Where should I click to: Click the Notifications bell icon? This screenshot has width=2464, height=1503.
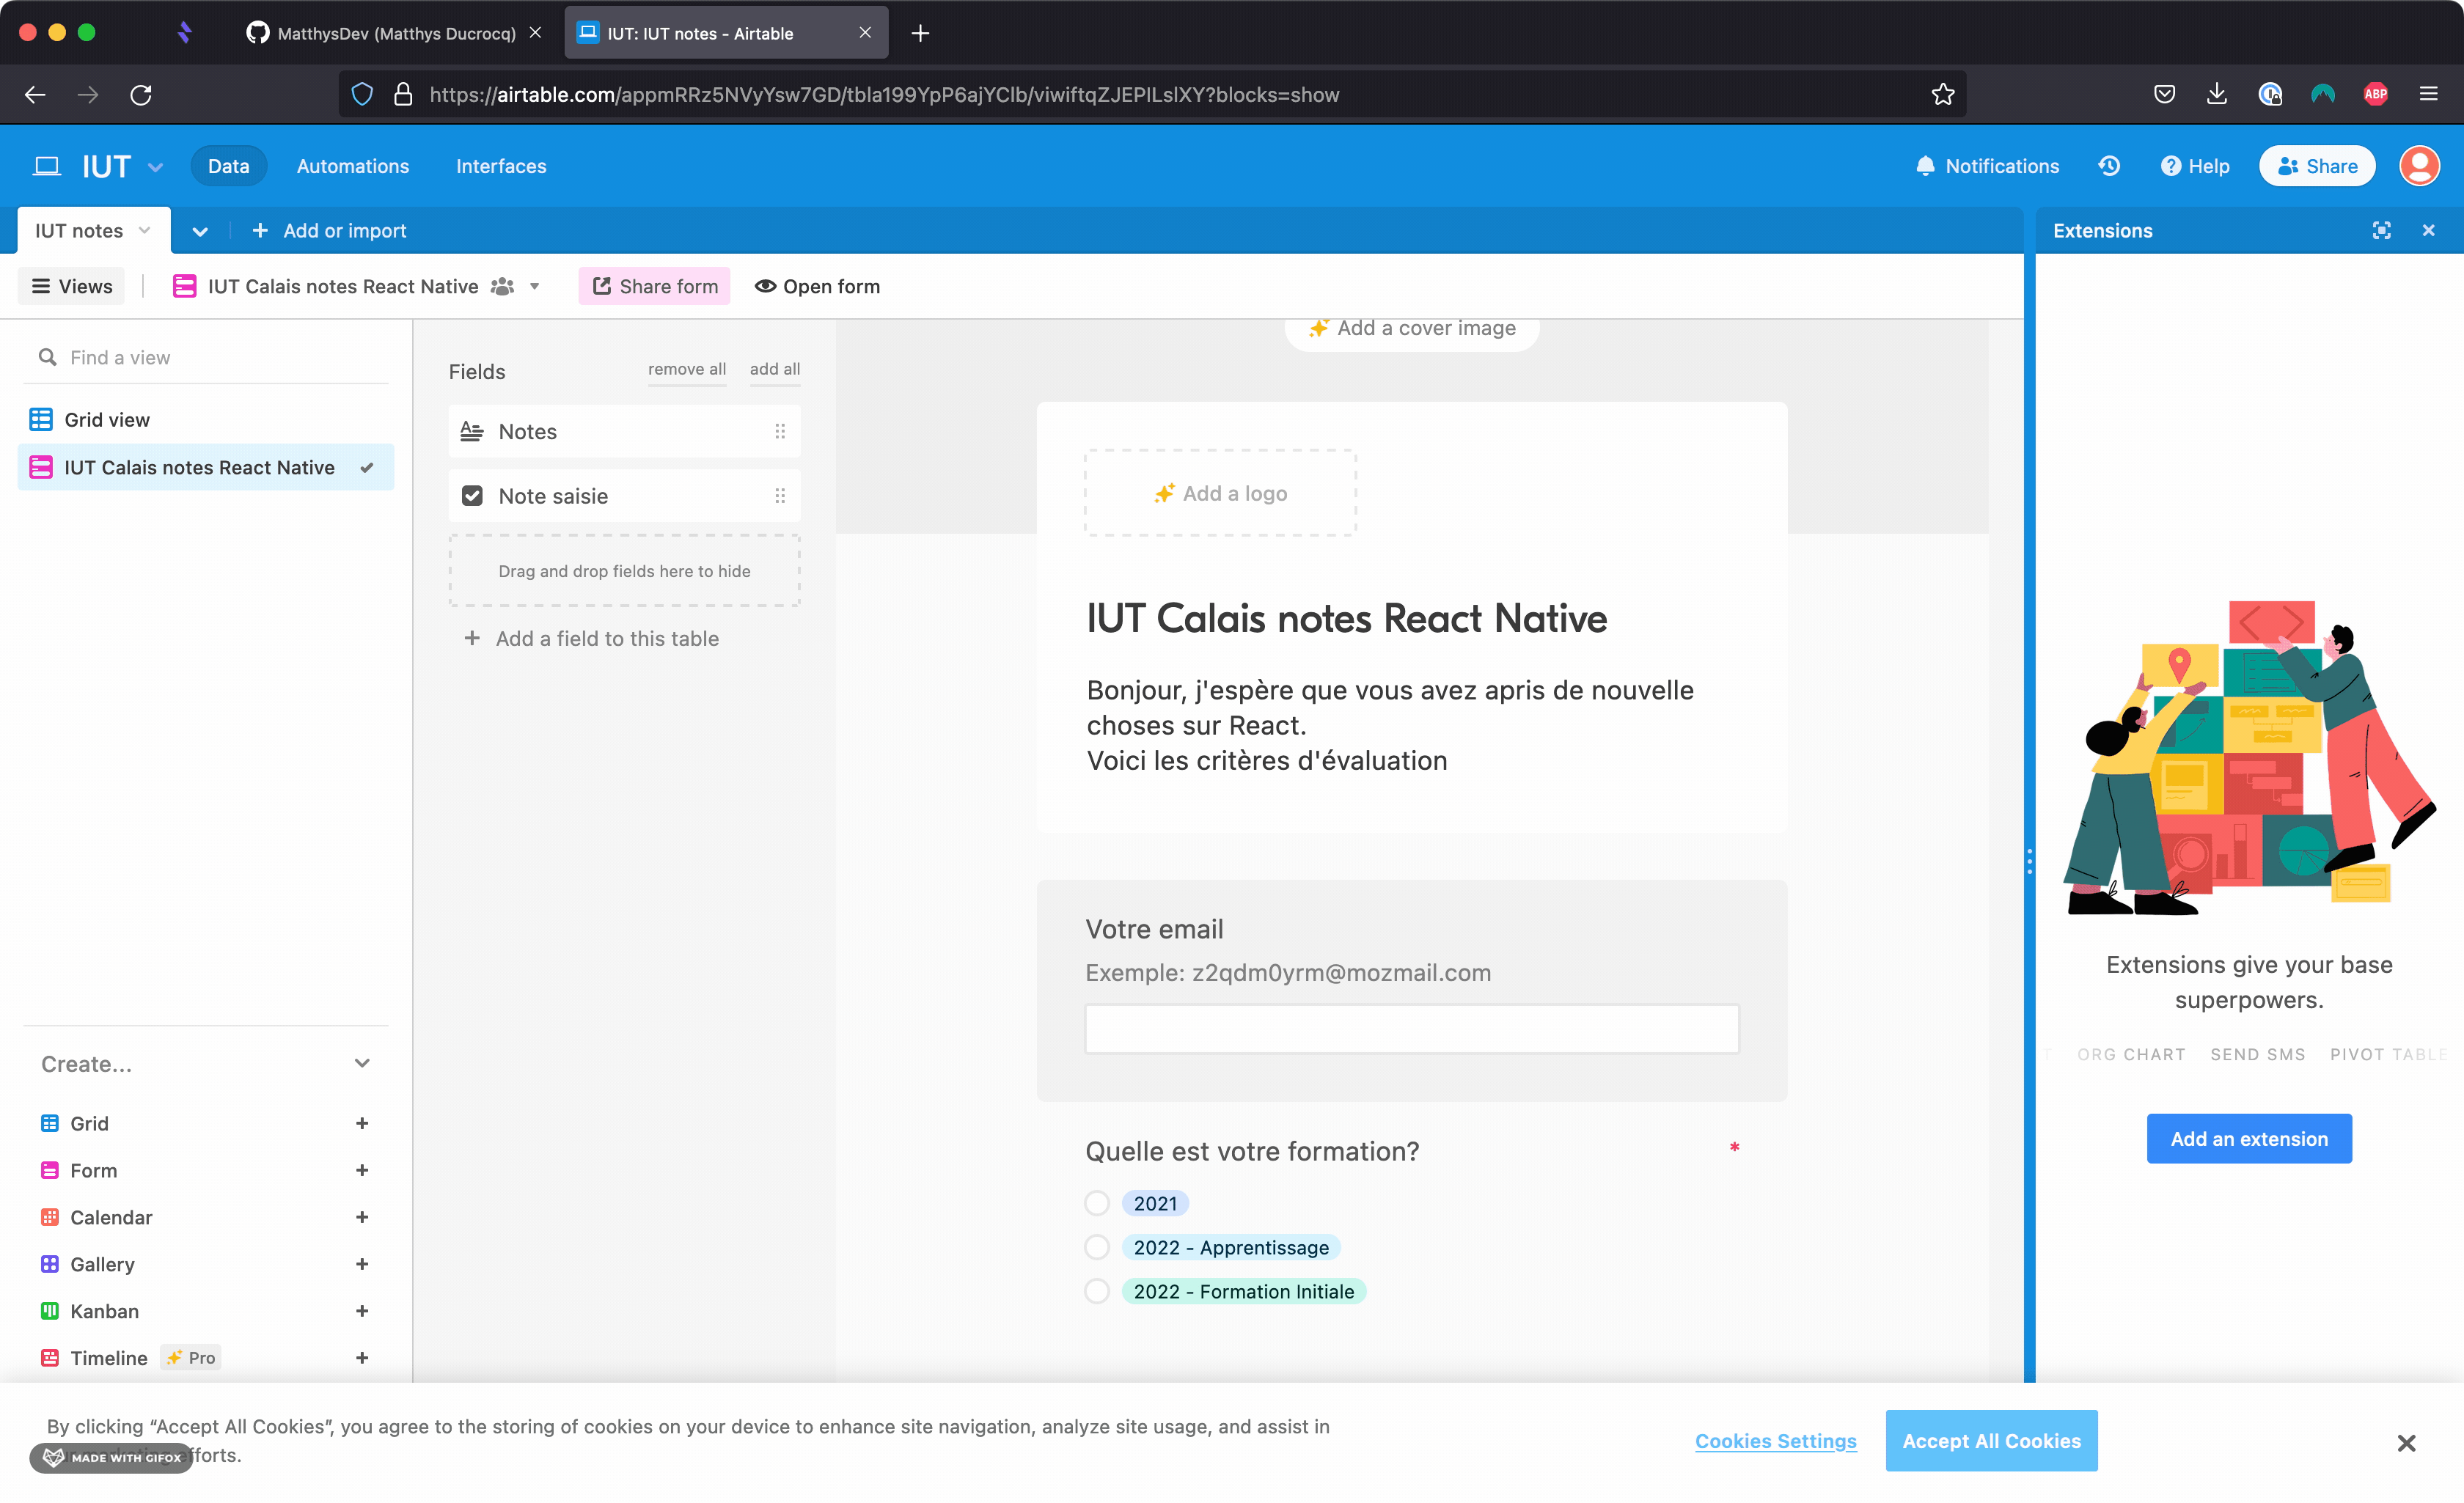[1925, 166]
